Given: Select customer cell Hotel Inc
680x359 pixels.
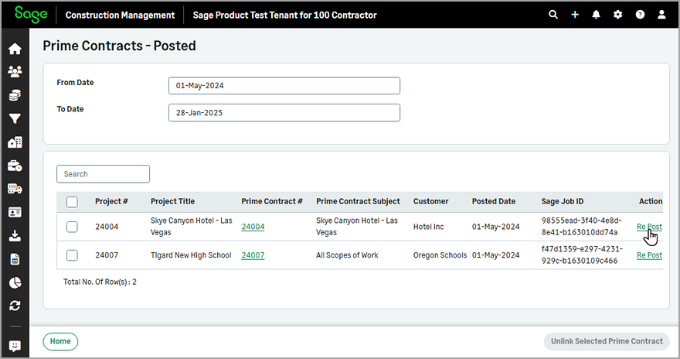Looking at the screenshot, I should pyautogui.click(x=428, y=227).
